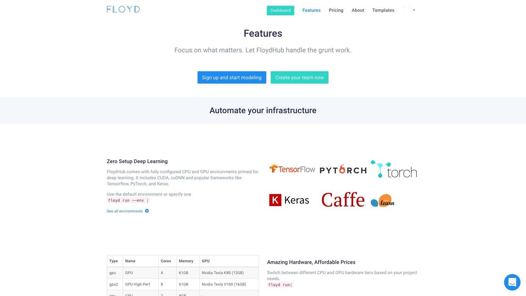Click the FLOYD logo in header
The width and height of the screenshot is (526, 296).
(123, 9)
